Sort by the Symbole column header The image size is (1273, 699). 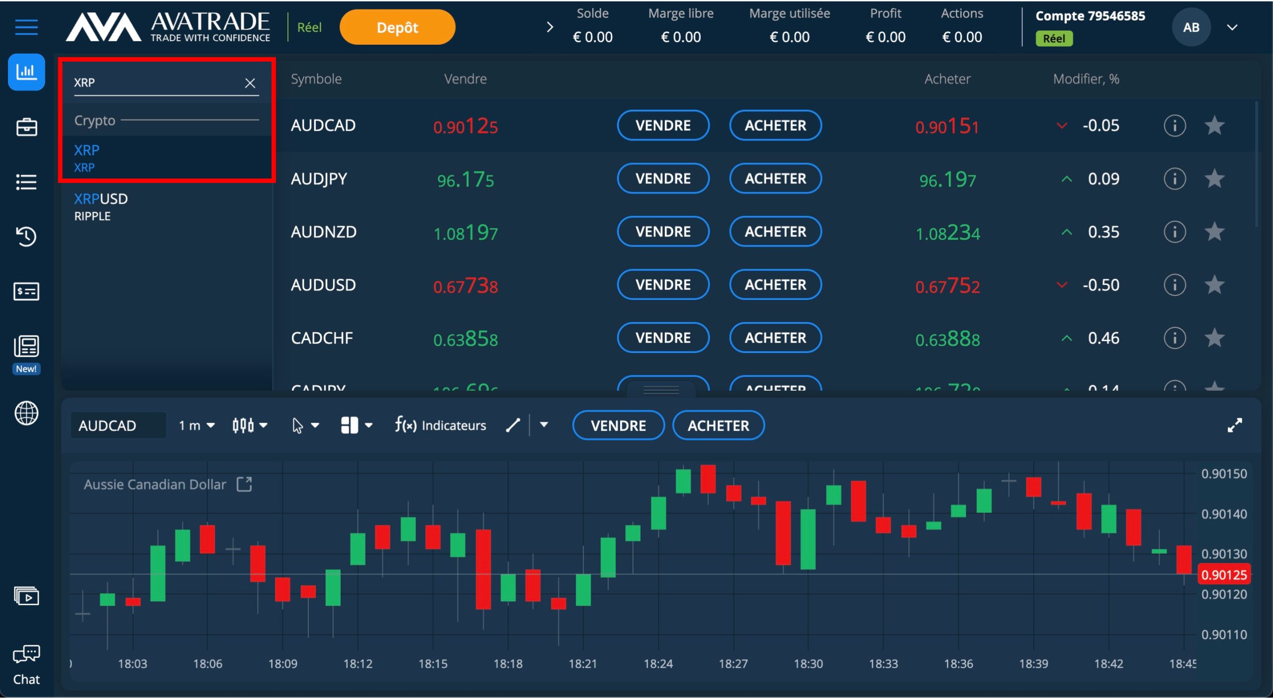[316, 79]
